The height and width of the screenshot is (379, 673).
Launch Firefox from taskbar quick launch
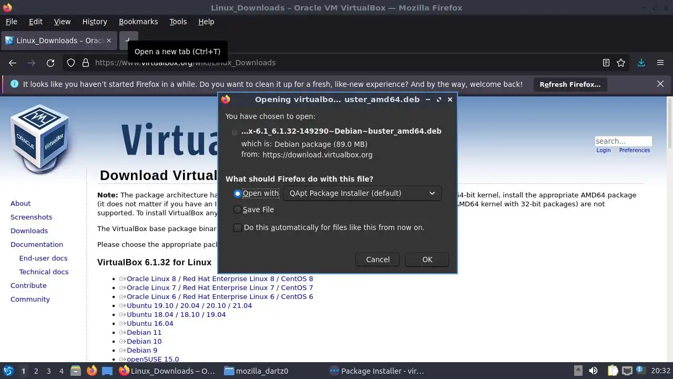point(91,371)
